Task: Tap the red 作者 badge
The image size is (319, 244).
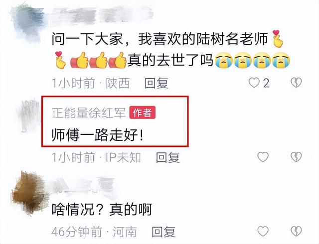Action: coord(143,113)
